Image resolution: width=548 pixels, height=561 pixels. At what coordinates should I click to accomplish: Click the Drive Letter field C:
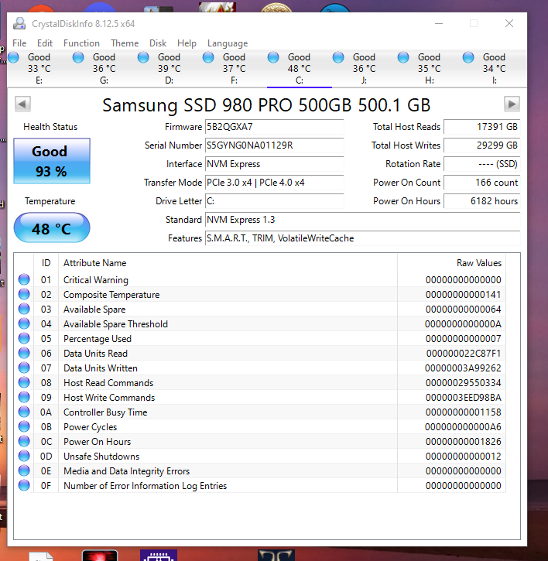(x=274, y=201)
